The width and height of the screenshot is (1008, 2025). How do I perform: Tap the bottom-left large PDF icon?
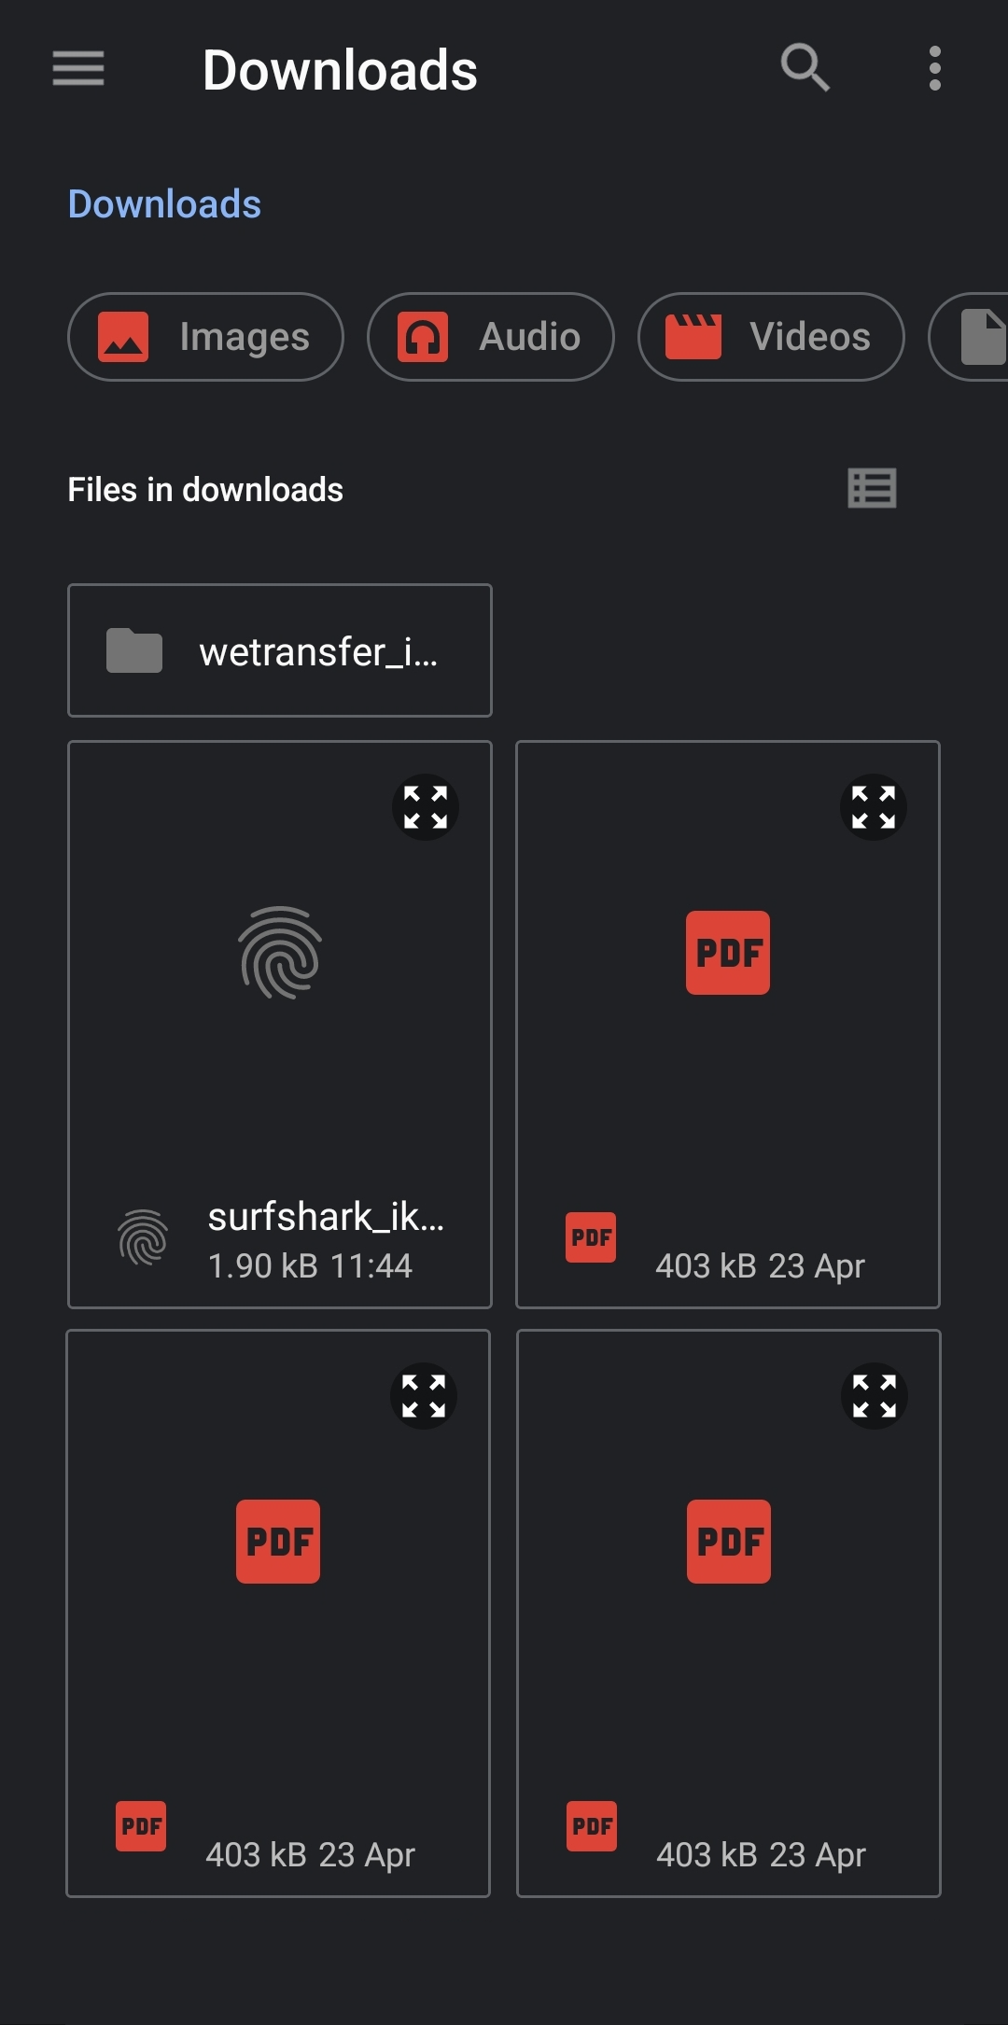278,1542
